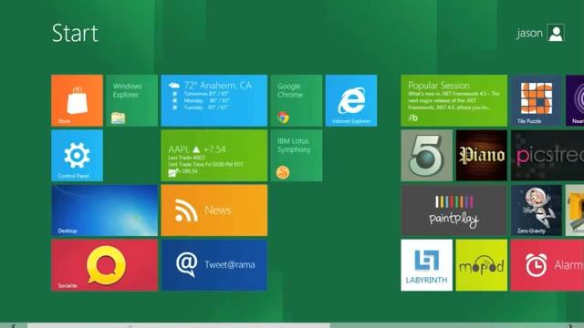Open the Popular Session tile
This screenshot has height=328, width=584.
coord(454,100)
